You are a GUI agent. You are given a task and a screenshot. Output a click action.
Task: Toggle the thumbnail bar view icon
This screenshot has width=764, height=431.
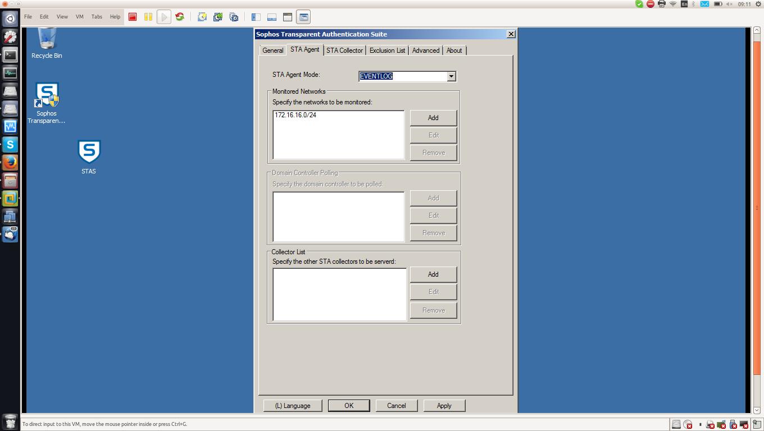pyautogui.click(x=272, y=17)
